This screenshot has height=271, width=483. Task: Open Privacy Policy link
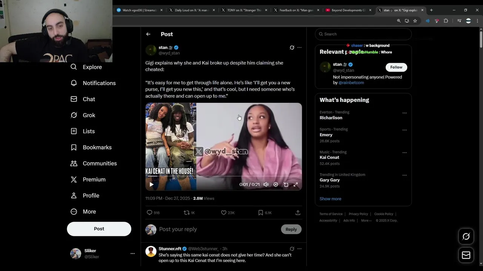point(358,214)
